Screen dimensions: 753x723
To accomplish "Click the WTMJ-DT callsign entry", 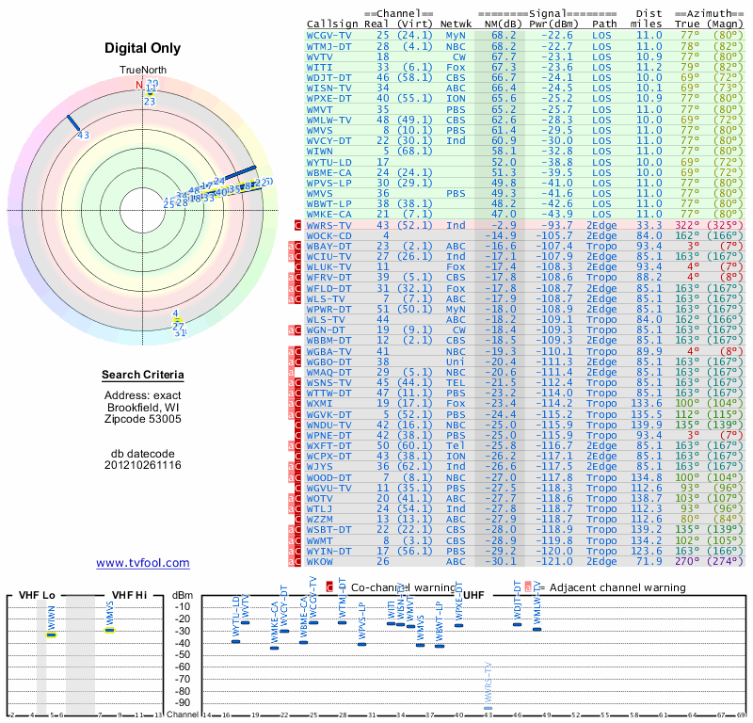I will coord(329,45).
